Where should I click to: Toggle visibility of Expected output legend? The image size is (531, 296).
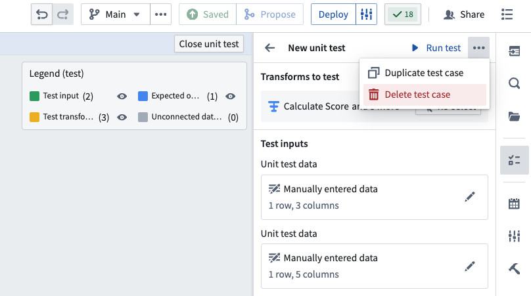point(230,96)
